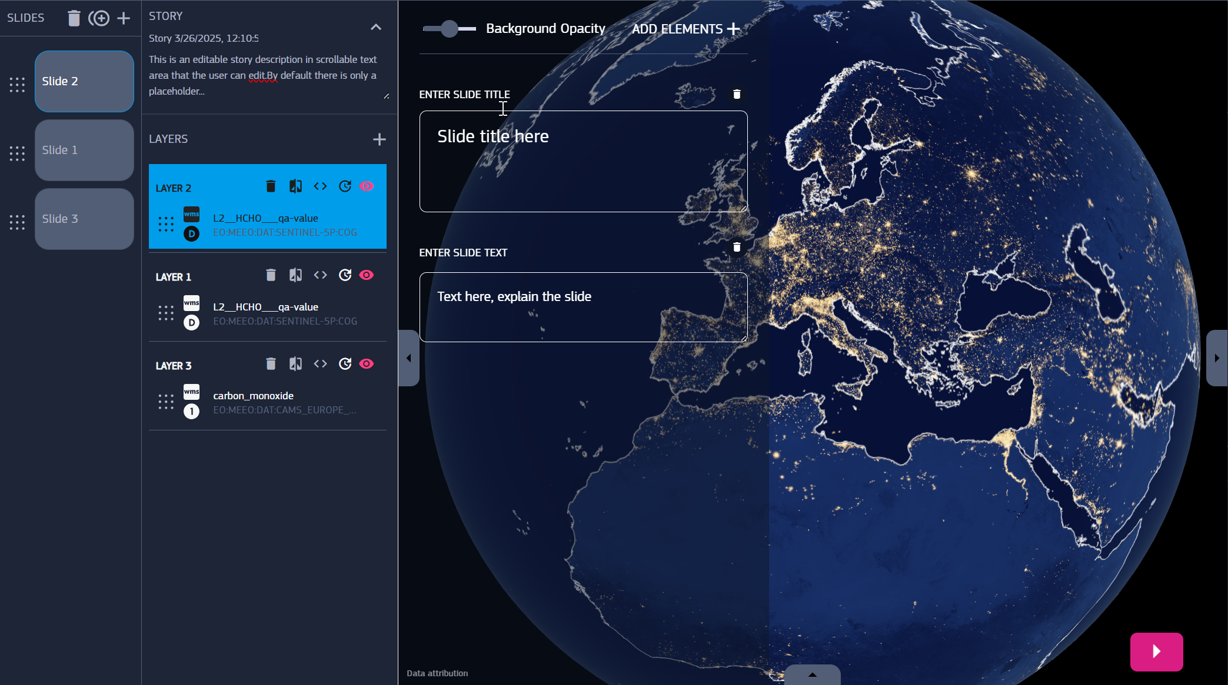Select Slide 3 in the slides list
This screenshot has height=685, width=1228.
tap(84, 219)
